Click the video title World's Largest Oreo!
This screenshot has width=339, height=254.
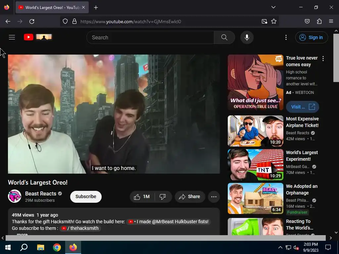tap(38, 183)
